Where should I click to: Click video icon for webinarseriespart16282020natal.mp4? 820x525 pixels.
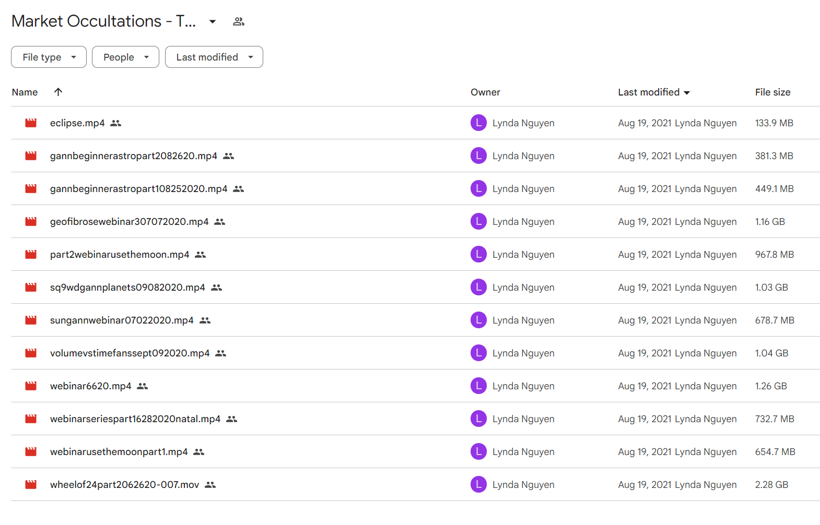(31, 419)
